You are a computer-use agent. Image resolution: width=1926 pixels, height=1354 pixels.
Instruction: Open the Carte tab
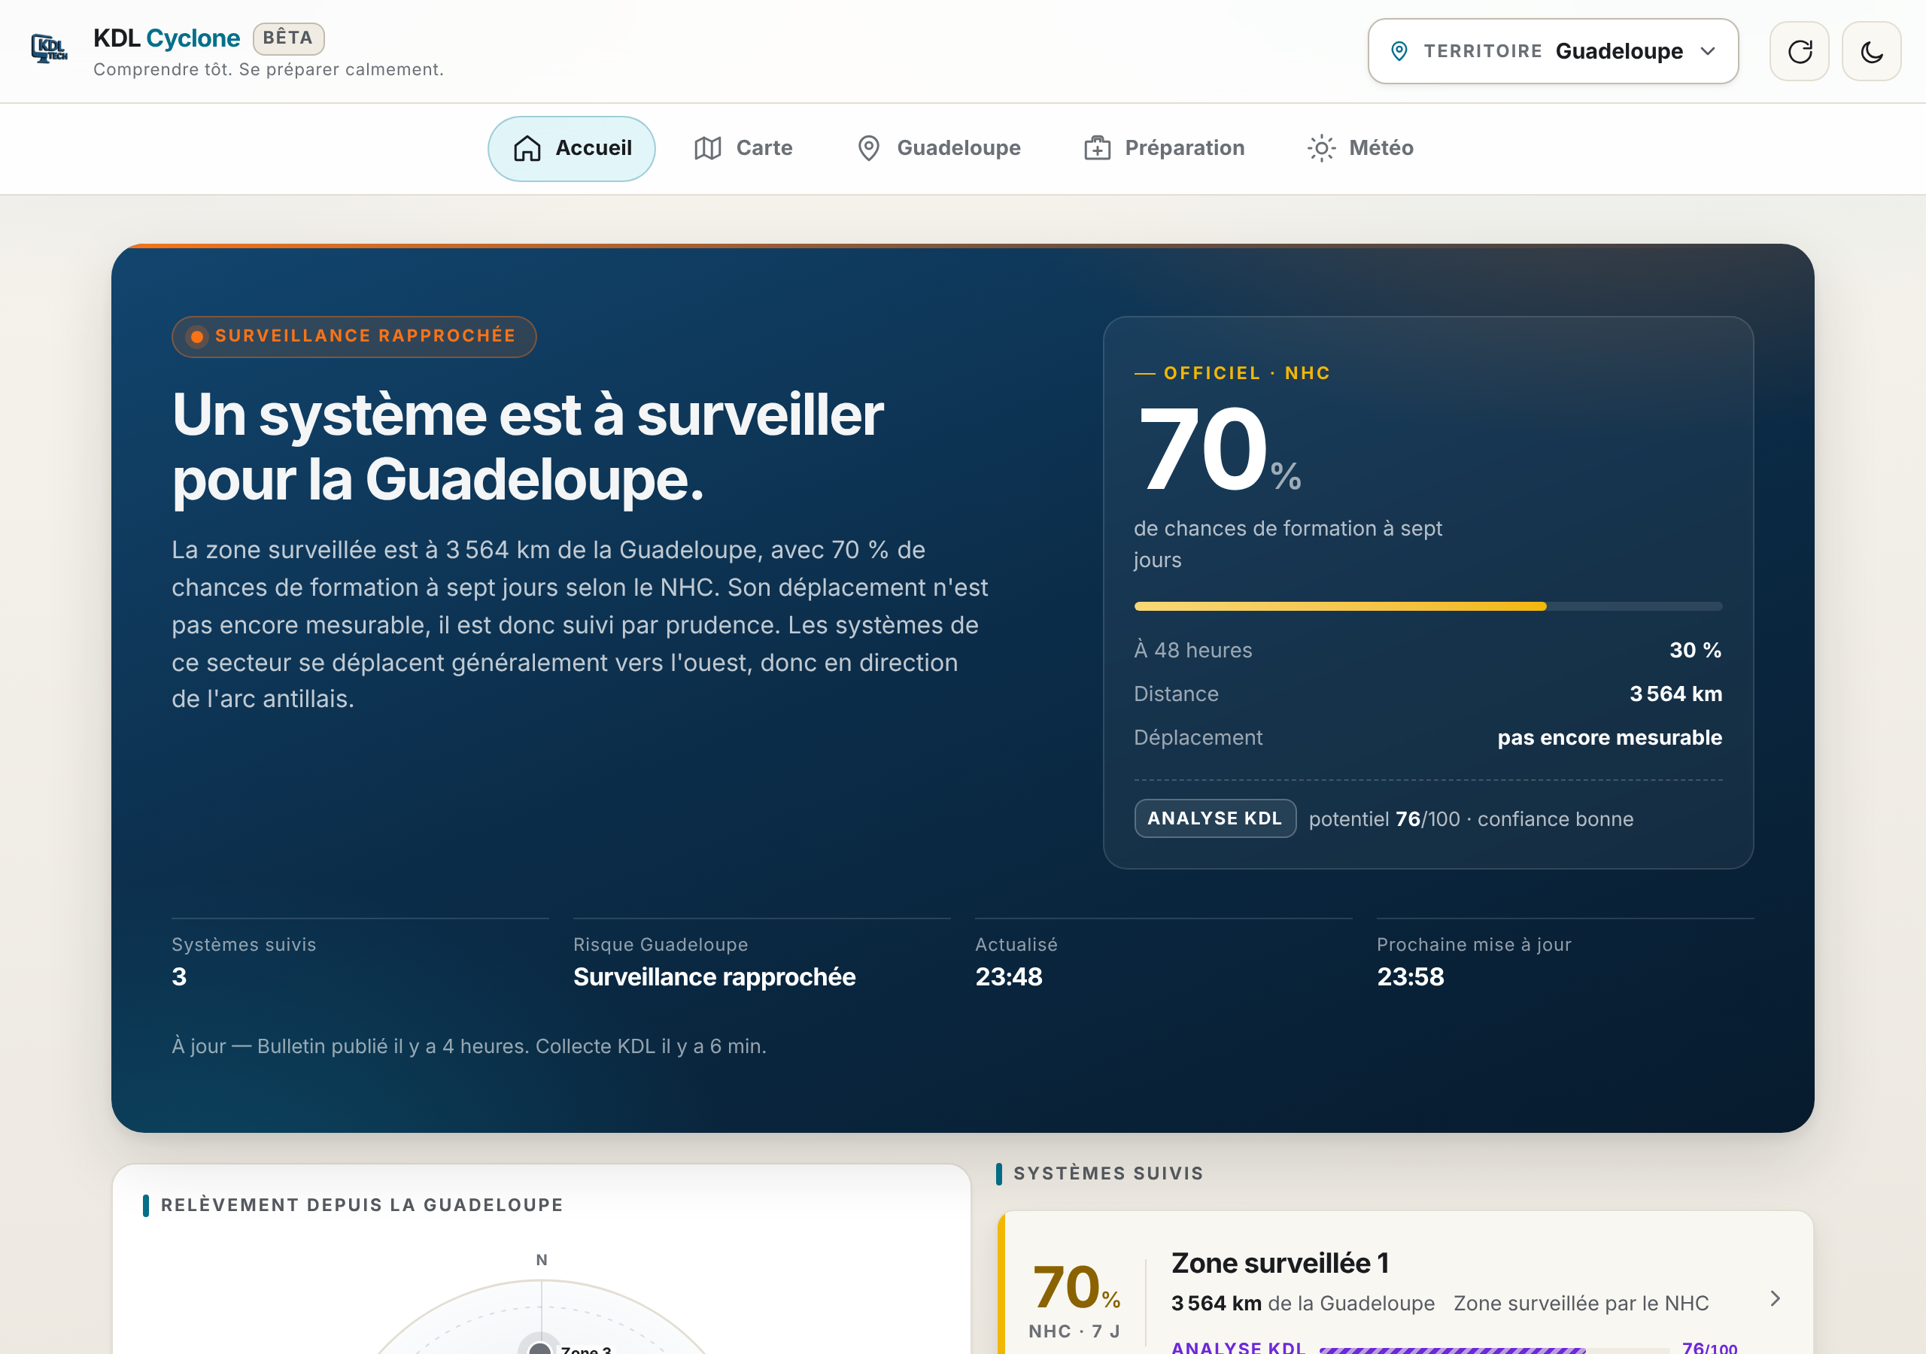tap(743, 148)
